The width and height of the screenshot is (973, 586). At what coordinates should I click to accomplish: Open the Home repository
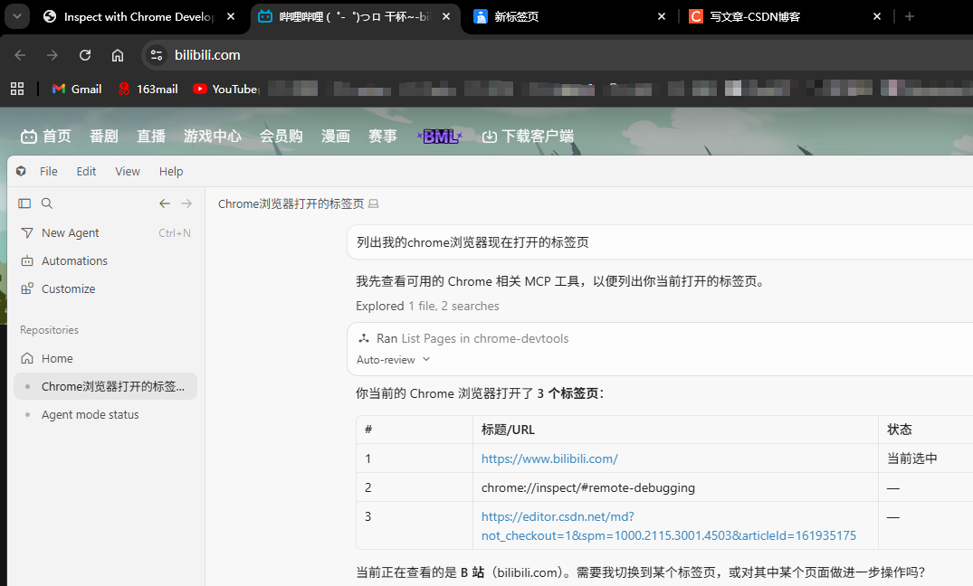pyautogui.click(x=106, y=358)
